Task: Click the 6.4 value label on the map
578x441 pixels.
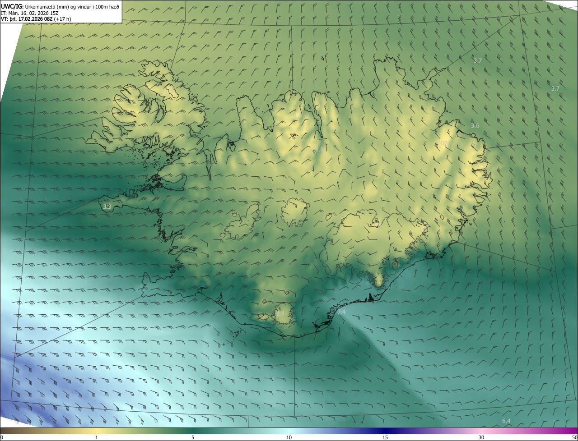Action: (506, 421)
